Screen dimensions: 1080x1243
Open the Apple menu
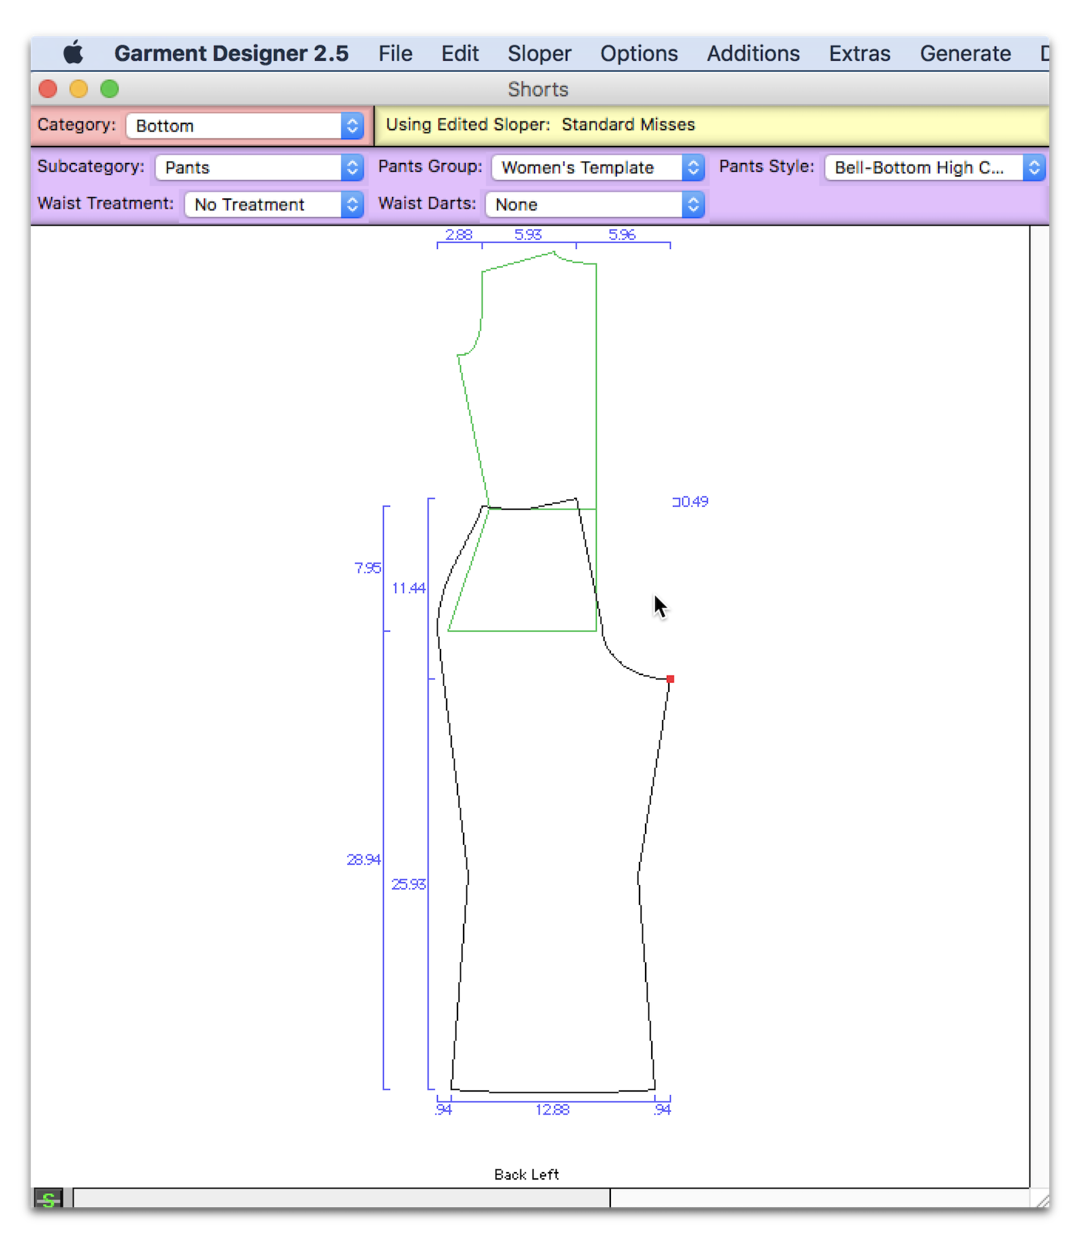tap(73, 53)
